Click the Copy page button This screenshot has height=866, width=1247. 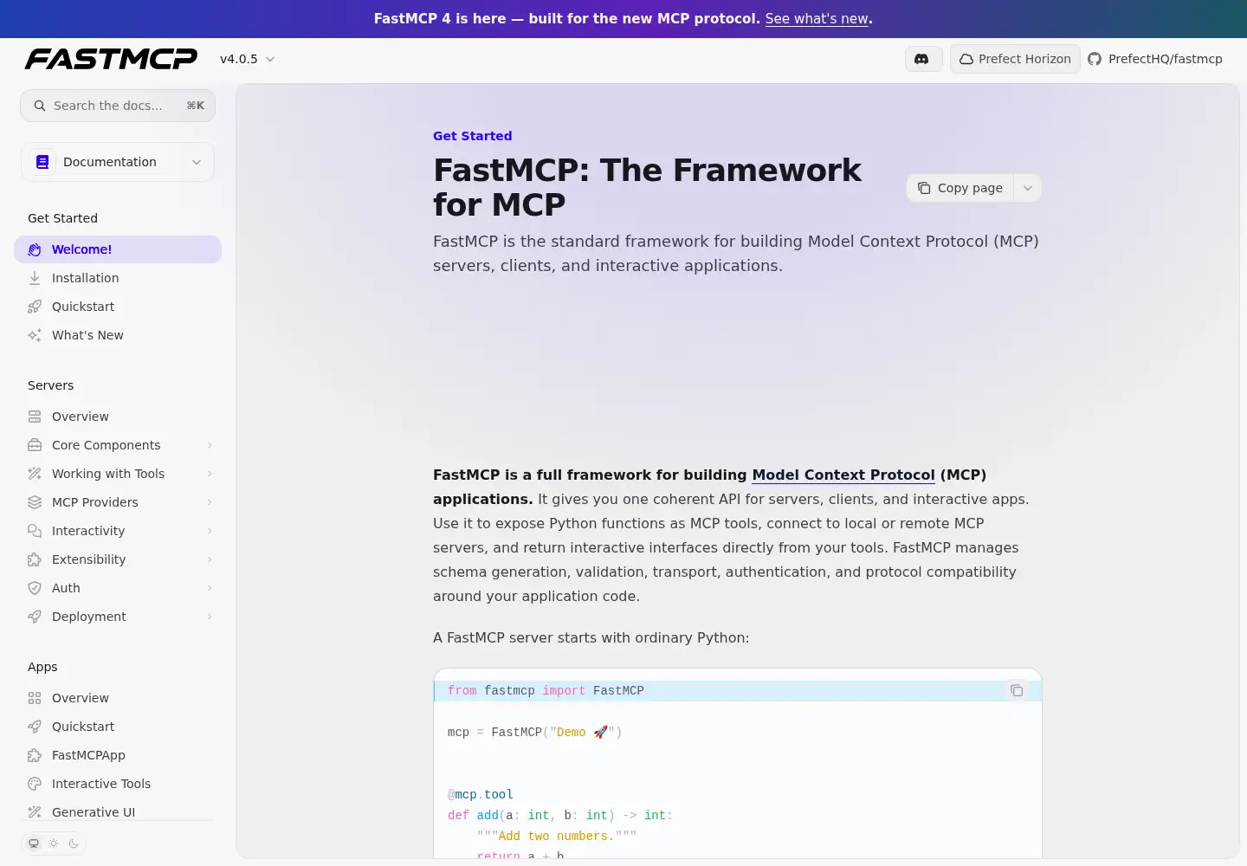click(x=960, y=188)
